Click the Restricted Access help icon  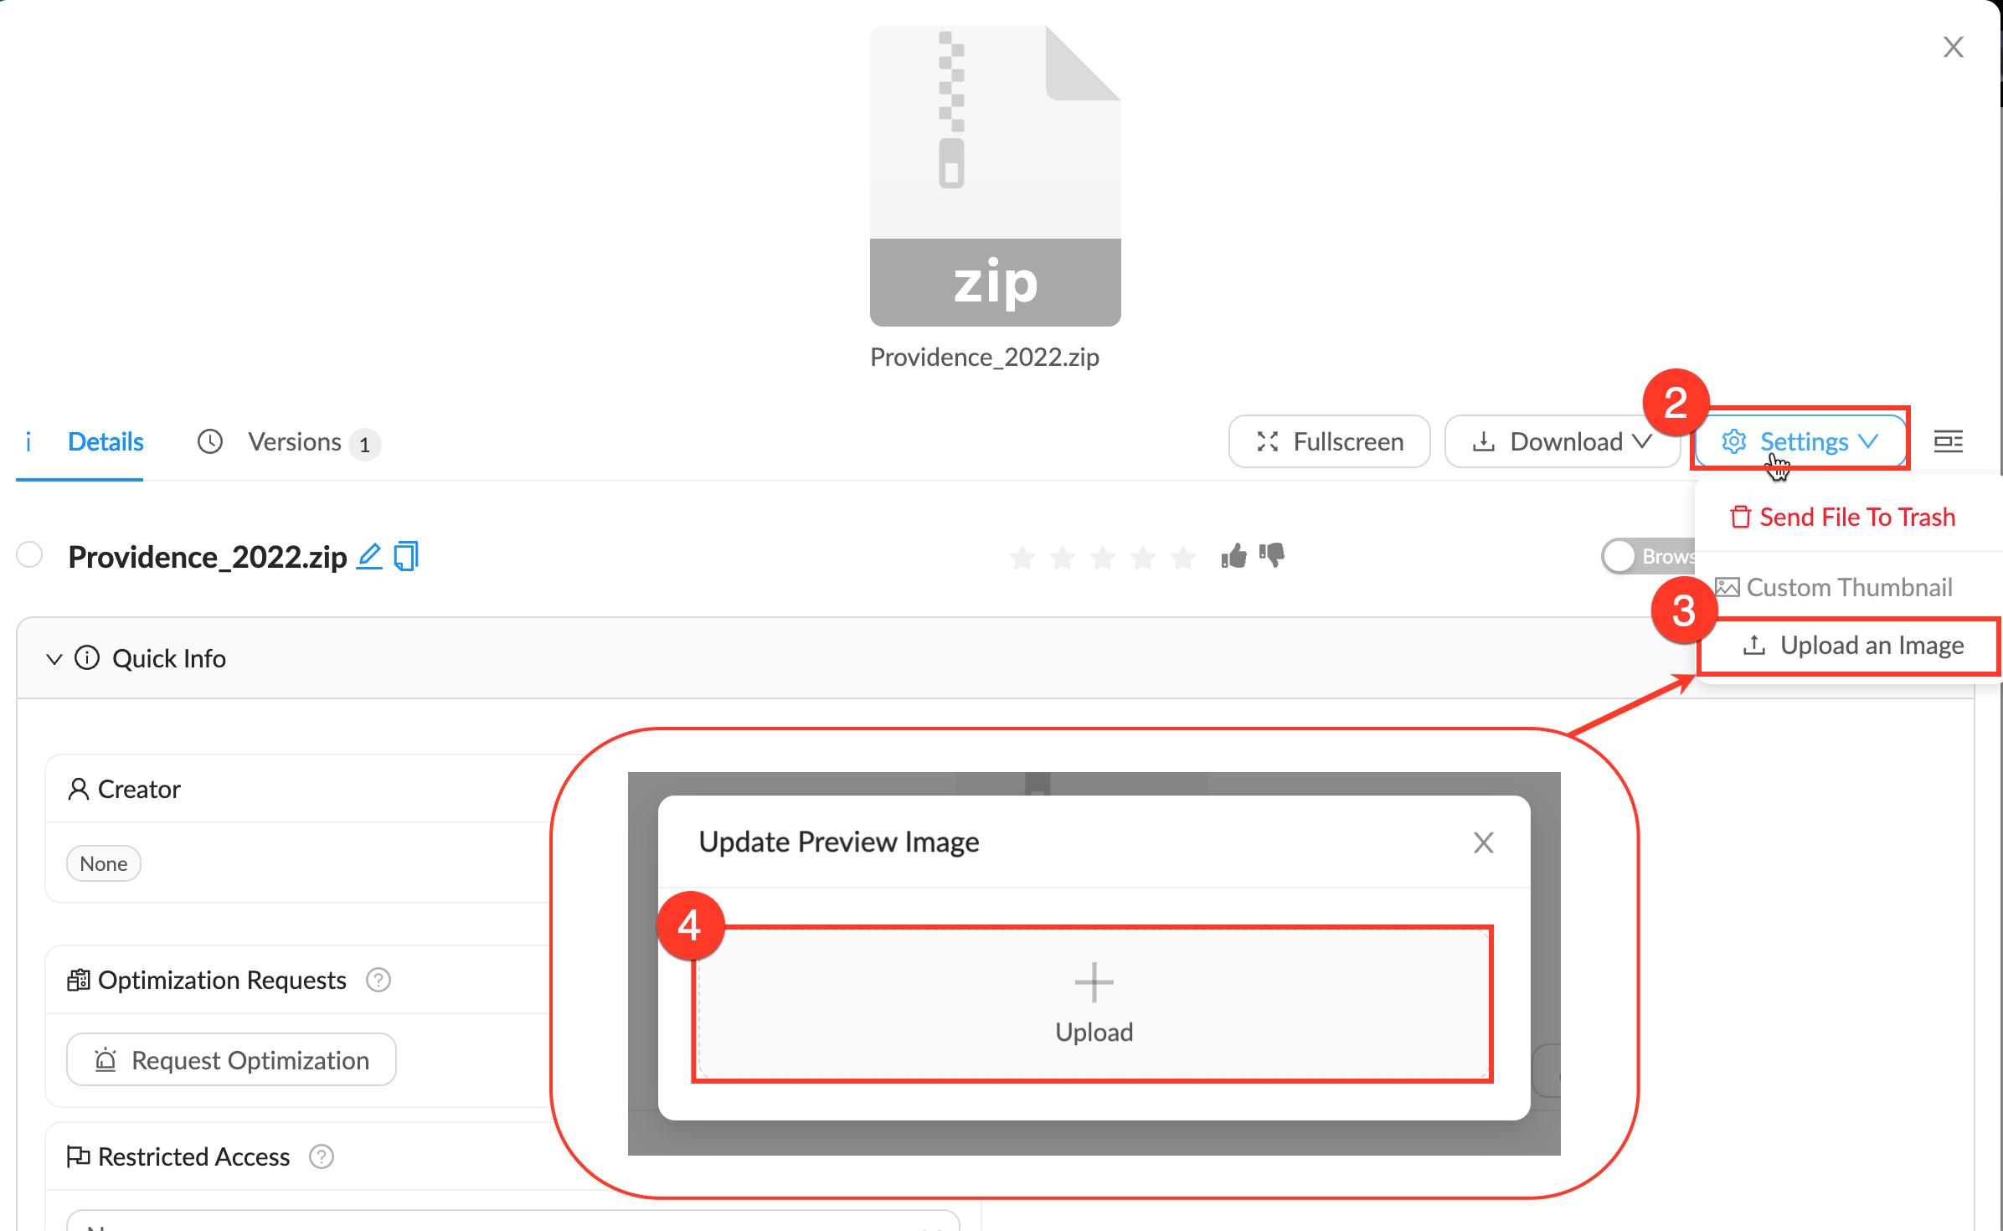(x=322, y=1156)
